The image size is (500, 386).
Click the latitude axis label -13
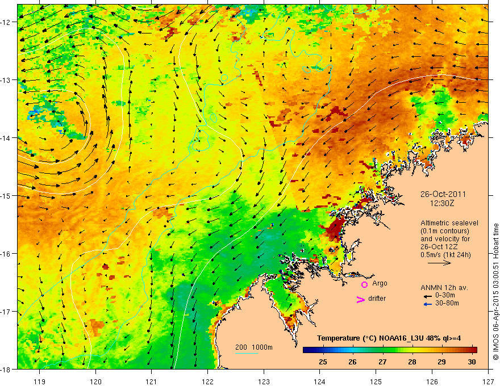[6, 80]
